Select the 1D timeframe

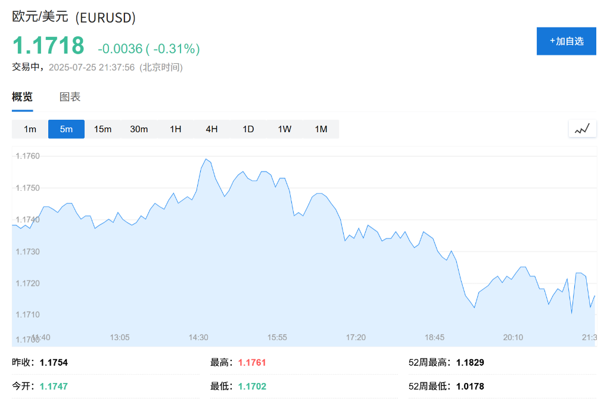pyautogui.click(x=248, y=129)
